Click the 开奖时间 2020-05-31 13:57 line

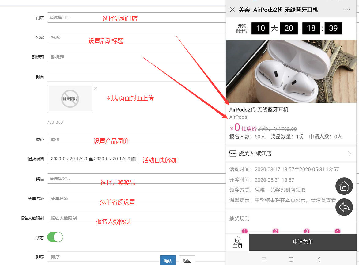262,180
